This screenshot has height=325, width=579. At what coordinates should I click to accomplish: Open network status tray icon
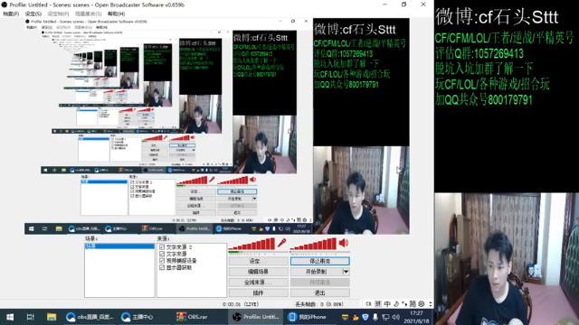[x=385, y=317]
